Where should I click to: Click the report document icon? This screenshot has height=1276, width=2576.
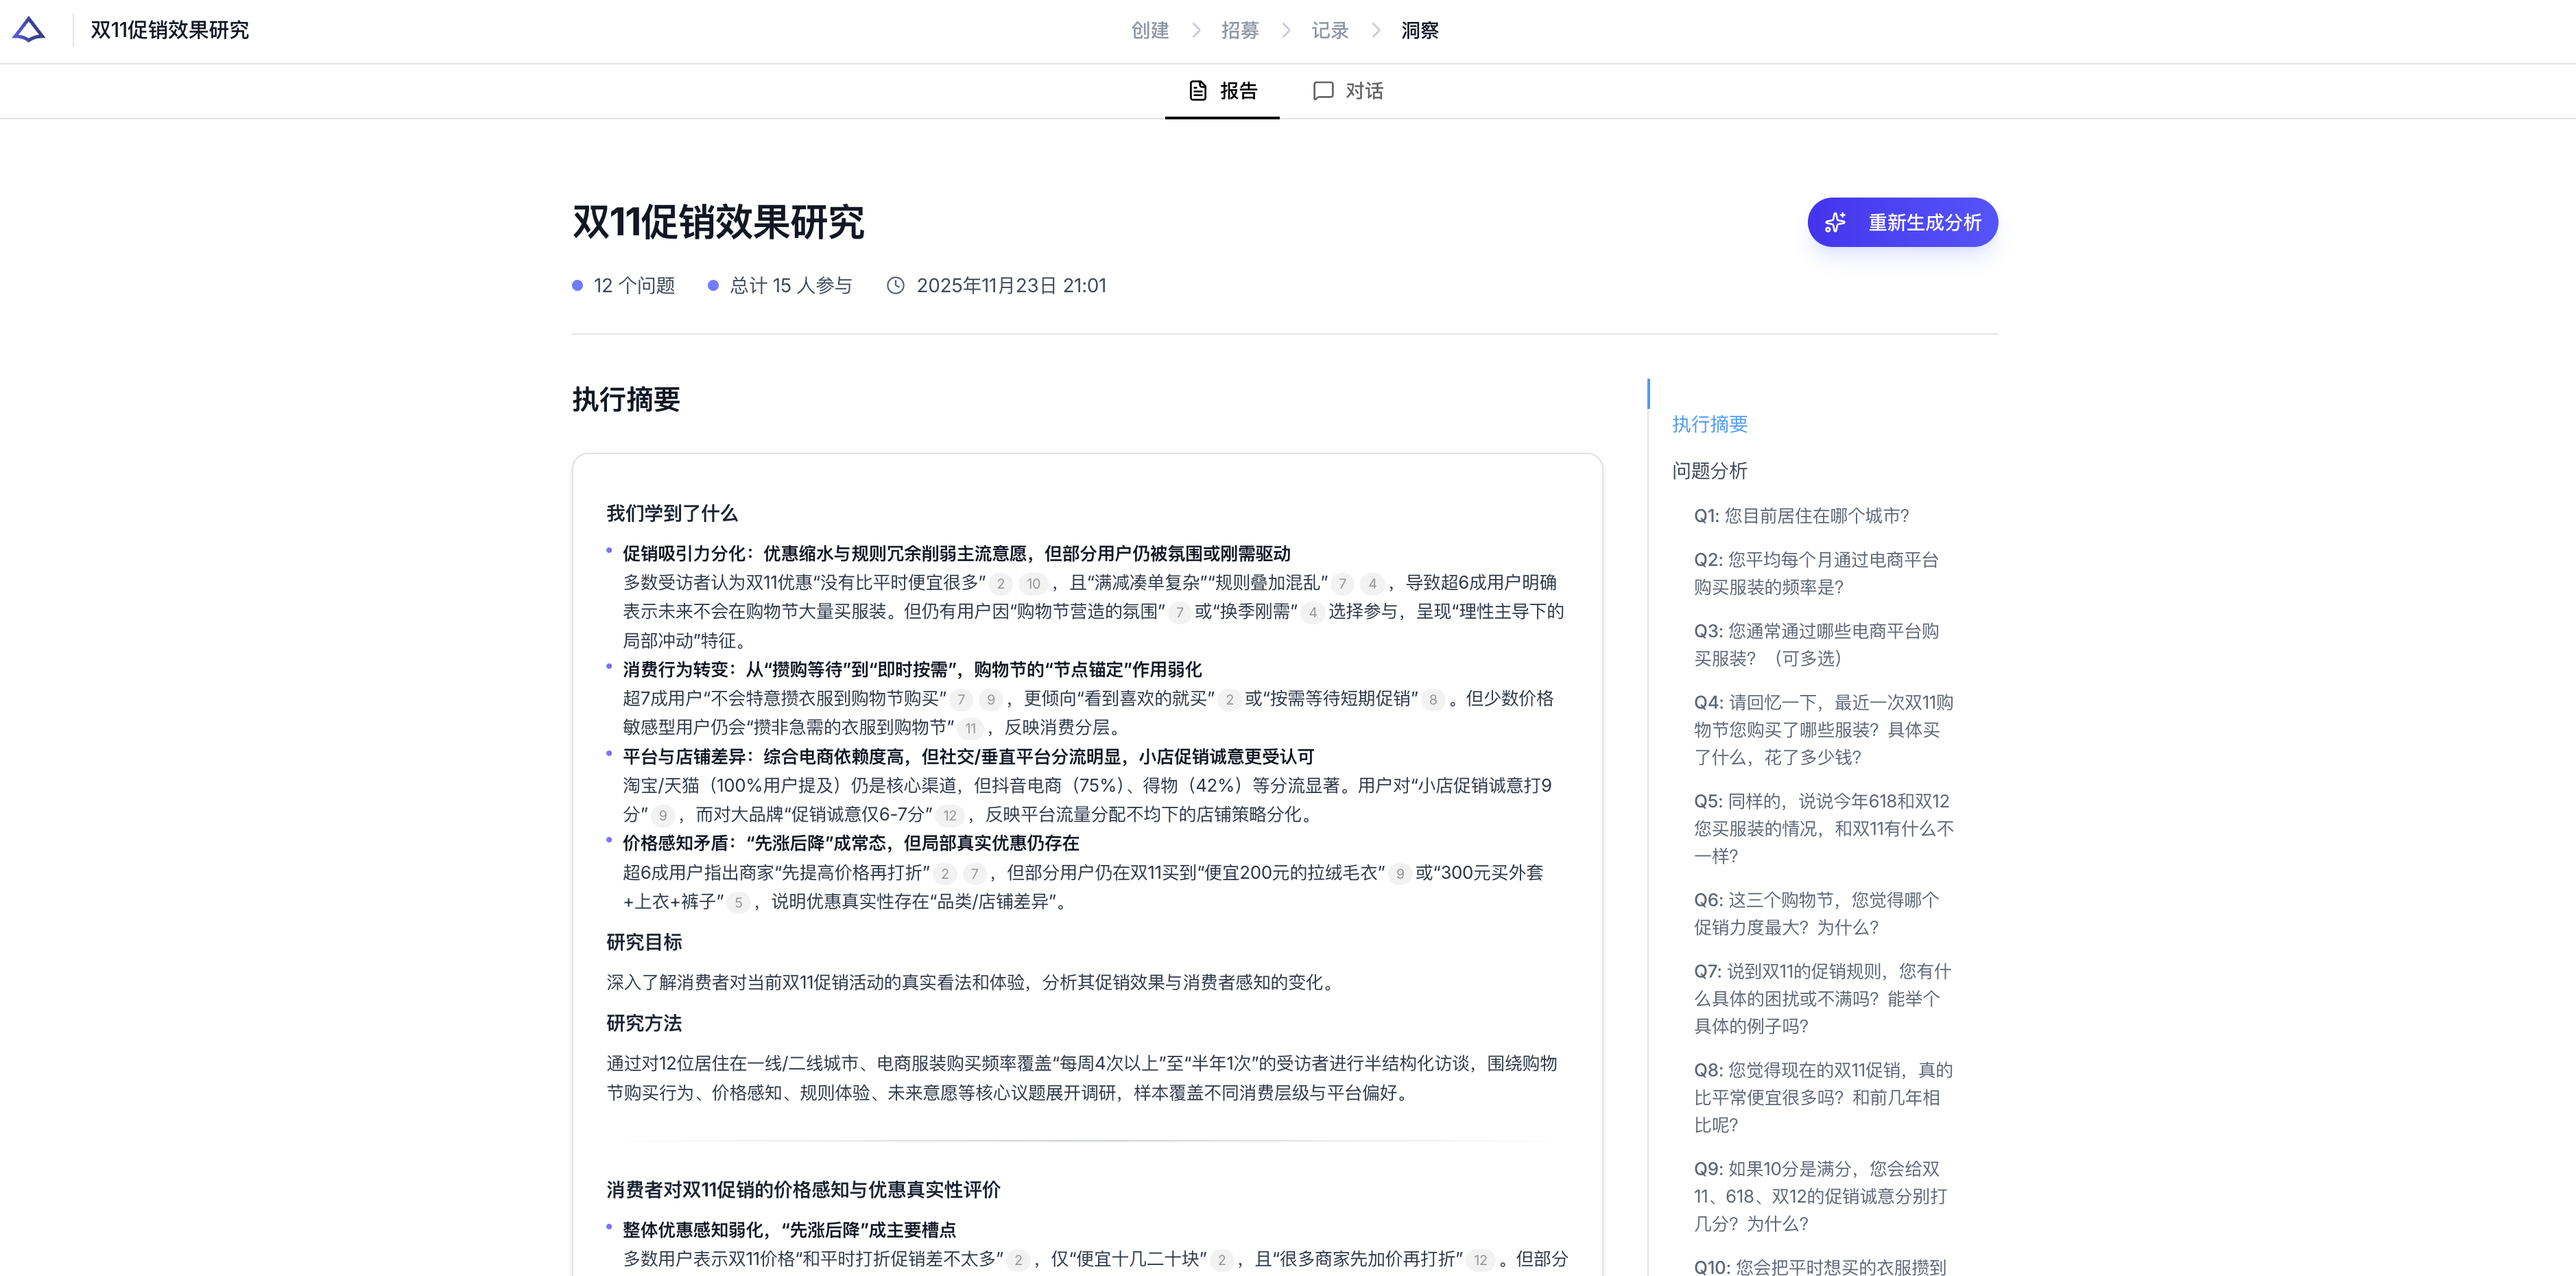click(1197, 91)
